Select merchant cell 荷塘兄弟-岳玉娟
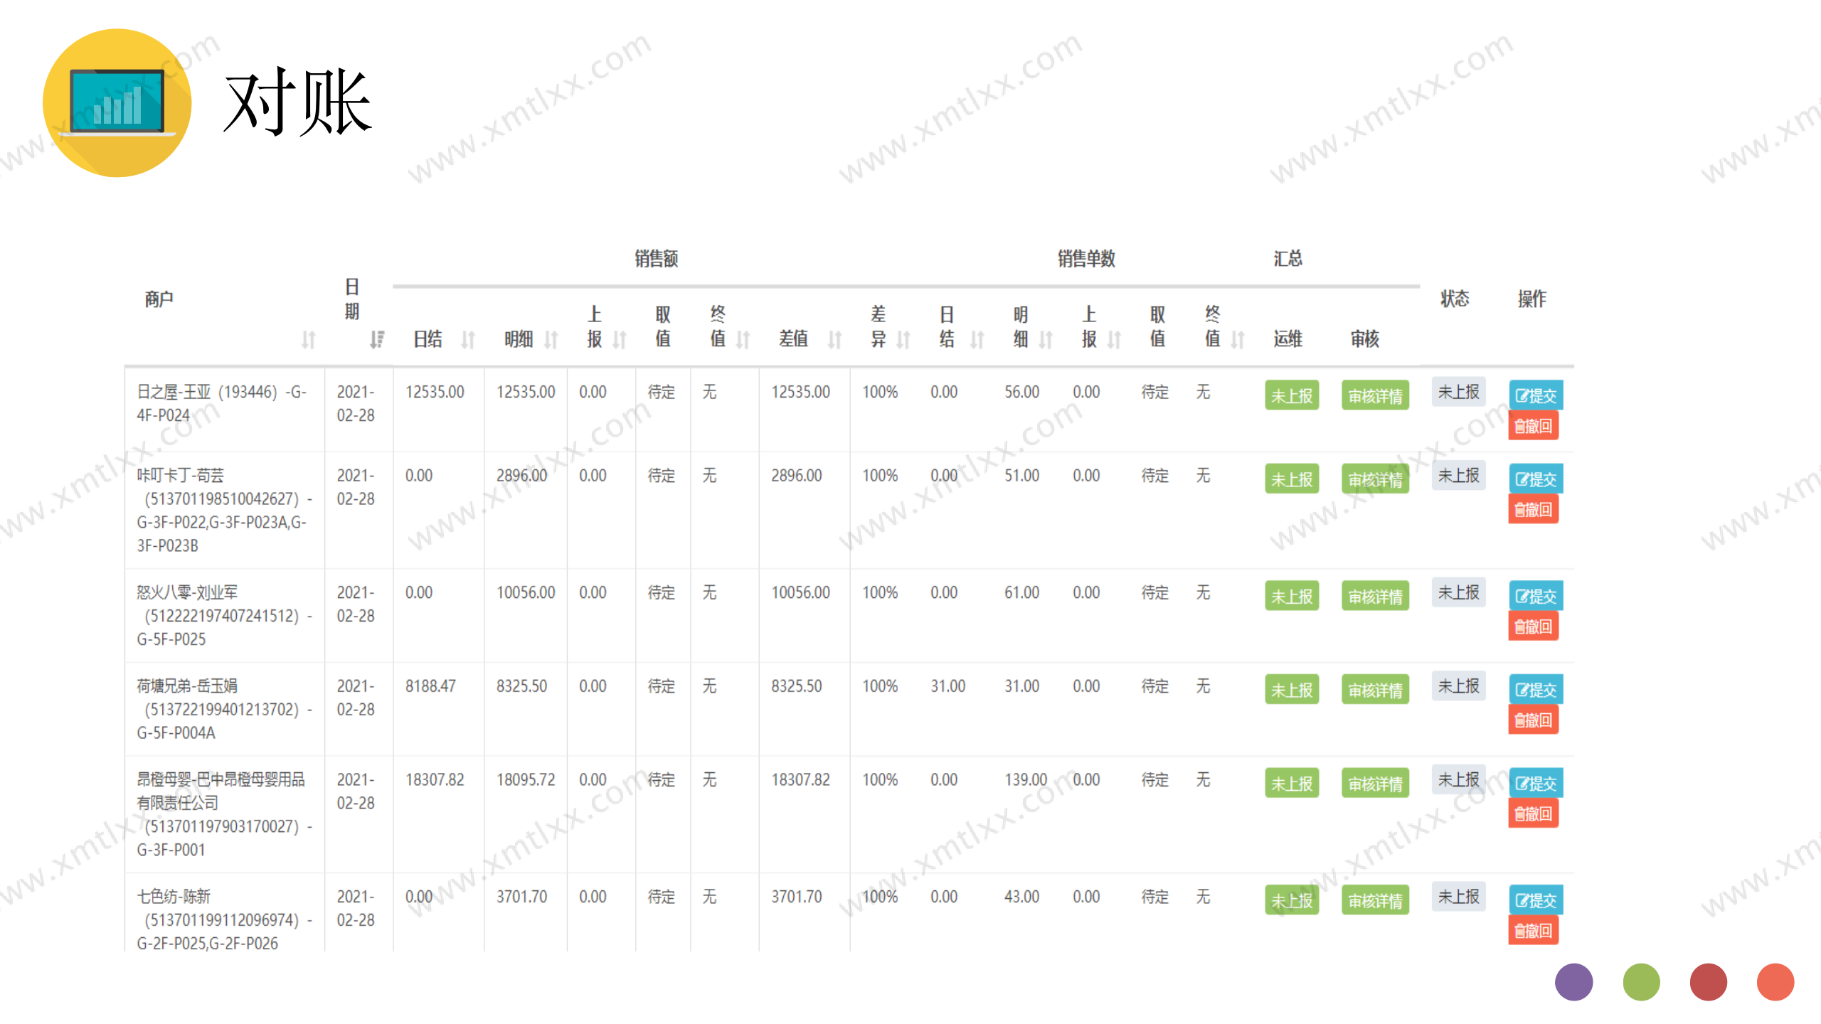Image resolution: width=1821 pixels, height=1024 pixels. [x=225, y=709]
